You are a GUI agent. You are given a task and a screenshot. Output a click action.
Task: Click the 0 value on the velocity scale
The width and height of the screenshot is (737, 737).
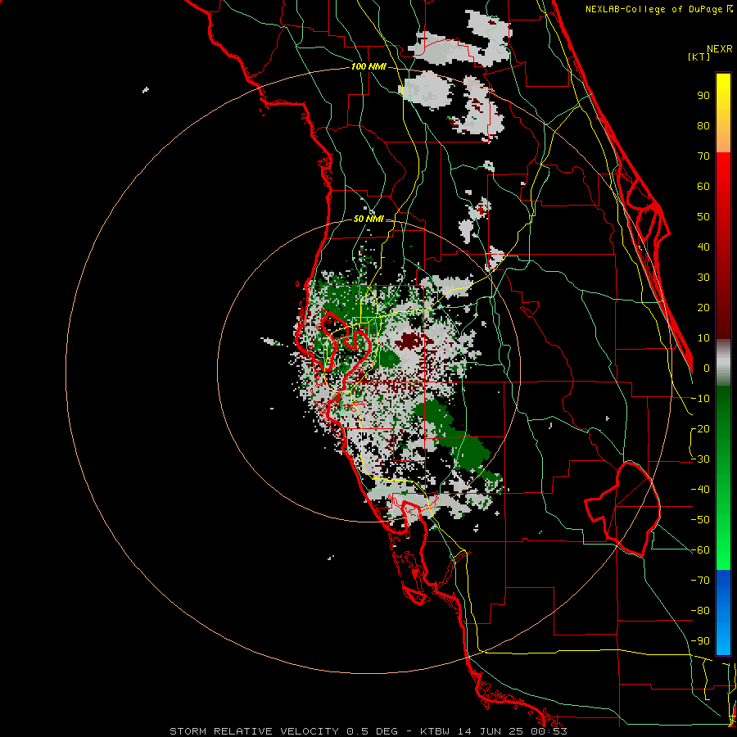click(707, 368)
